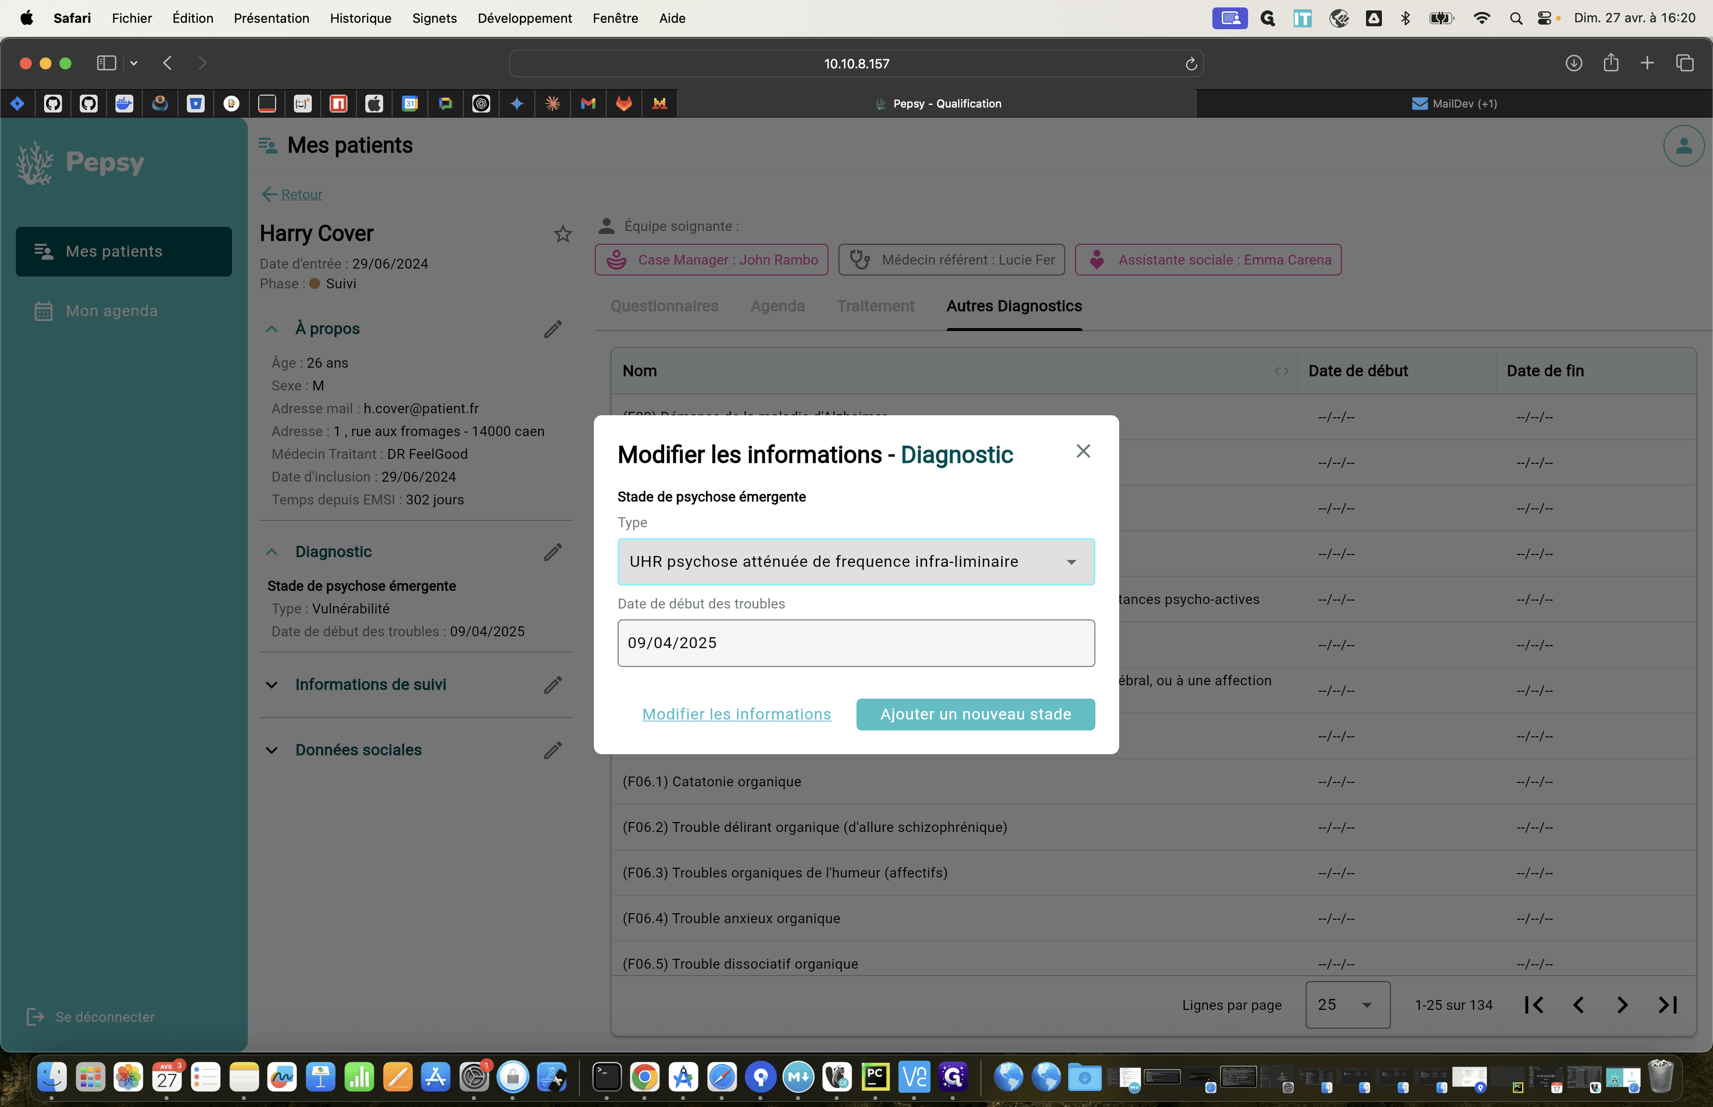This screenshot has width=1713, height=1107.
Task: Open Développement menu in menu bar
Action: tap(524, 18)
